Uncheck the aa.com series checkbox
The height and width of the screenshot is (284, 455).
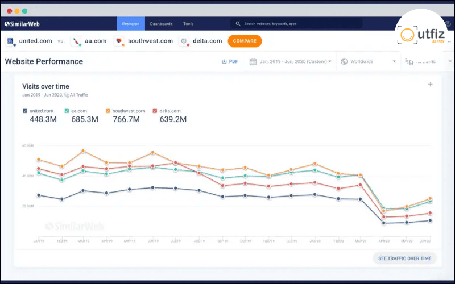click(67, 111)
